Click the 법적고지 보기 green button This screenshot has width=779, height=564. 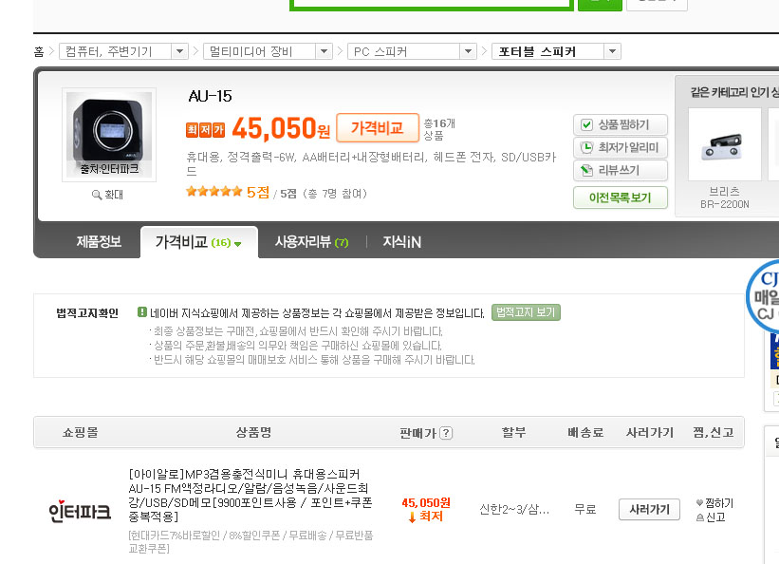coord(526,312)
